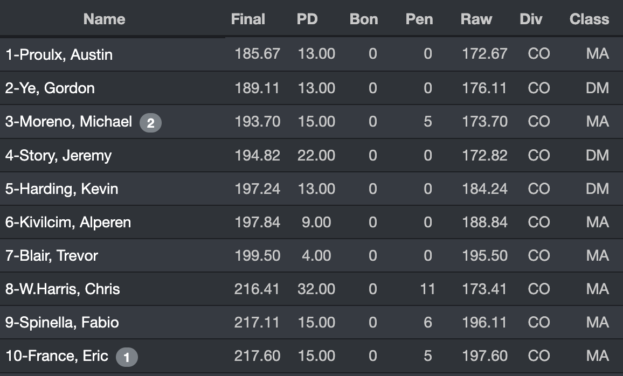This screenshot has height=376, width=623.
Task: Sort by the Class column header
Action: pyautogui.click(x=589, y=19)
